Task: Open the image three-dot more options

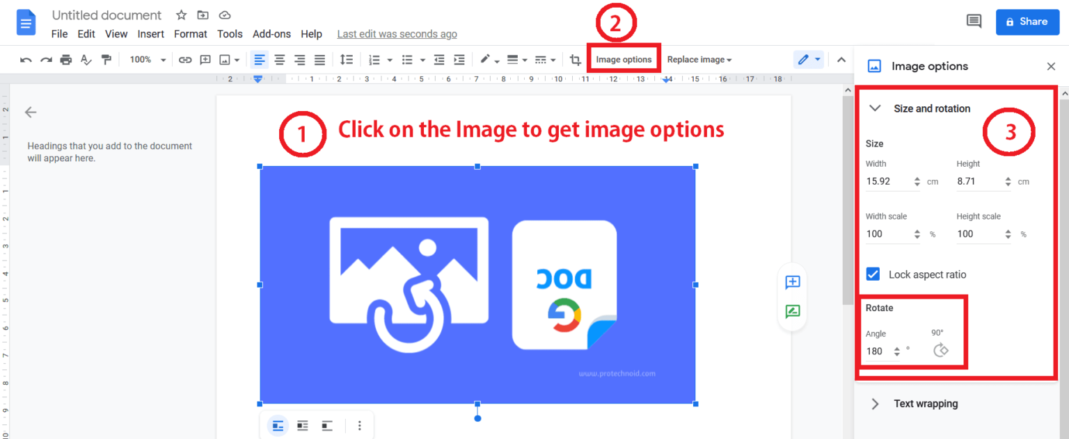Action: [x=359, y=425]
